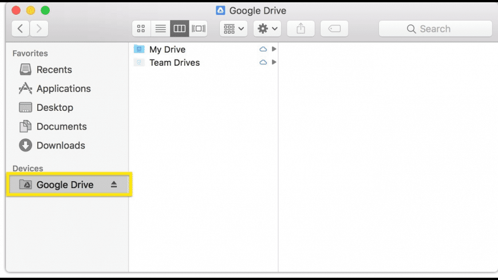This screenshot has width=498, height=280.
Task: Close the Finder window with the red button
Action: [x=16, y=10]
